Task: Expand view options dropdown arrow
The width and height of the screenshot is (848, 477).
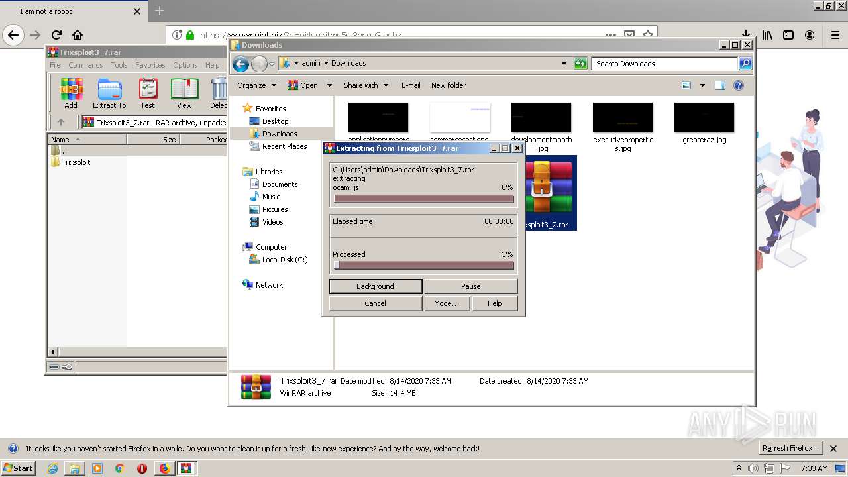Action: 702,85
